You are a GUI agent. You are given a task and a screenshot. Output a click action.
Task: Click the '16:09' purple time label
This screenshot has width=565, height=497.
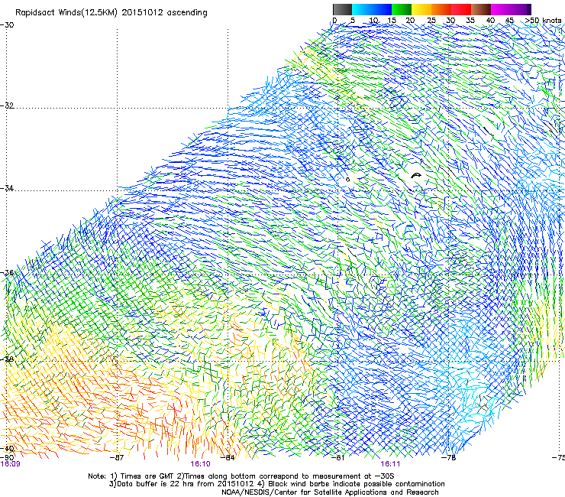point(11,464)
